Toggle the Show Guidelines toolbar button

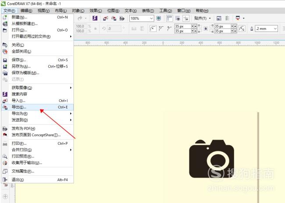tap(186, 18)
